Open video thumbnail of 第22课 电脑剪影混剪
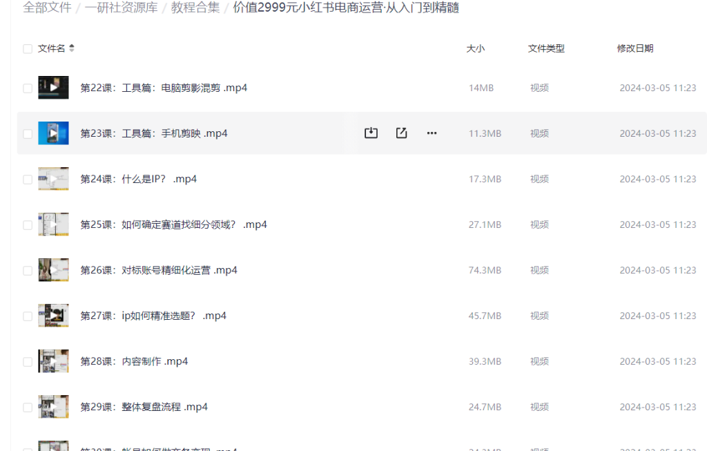This screenshot has height=451, width=707. pos(53,88)
